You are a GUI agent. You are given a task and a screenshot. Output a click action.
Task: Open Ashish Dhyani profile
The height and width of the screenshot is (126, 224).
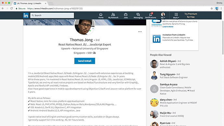[168, 61]
